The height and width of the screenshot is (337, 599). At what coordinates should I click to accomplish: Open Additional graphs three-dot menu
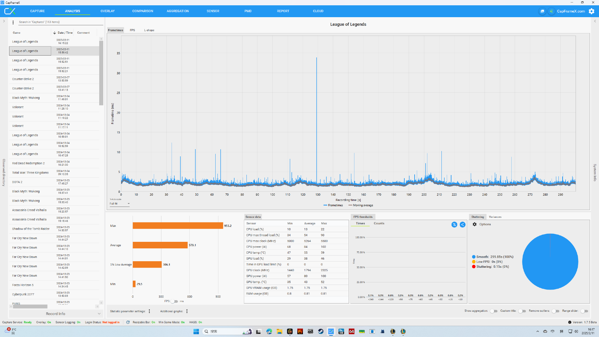pyautogui.click(x=187, y=311)
